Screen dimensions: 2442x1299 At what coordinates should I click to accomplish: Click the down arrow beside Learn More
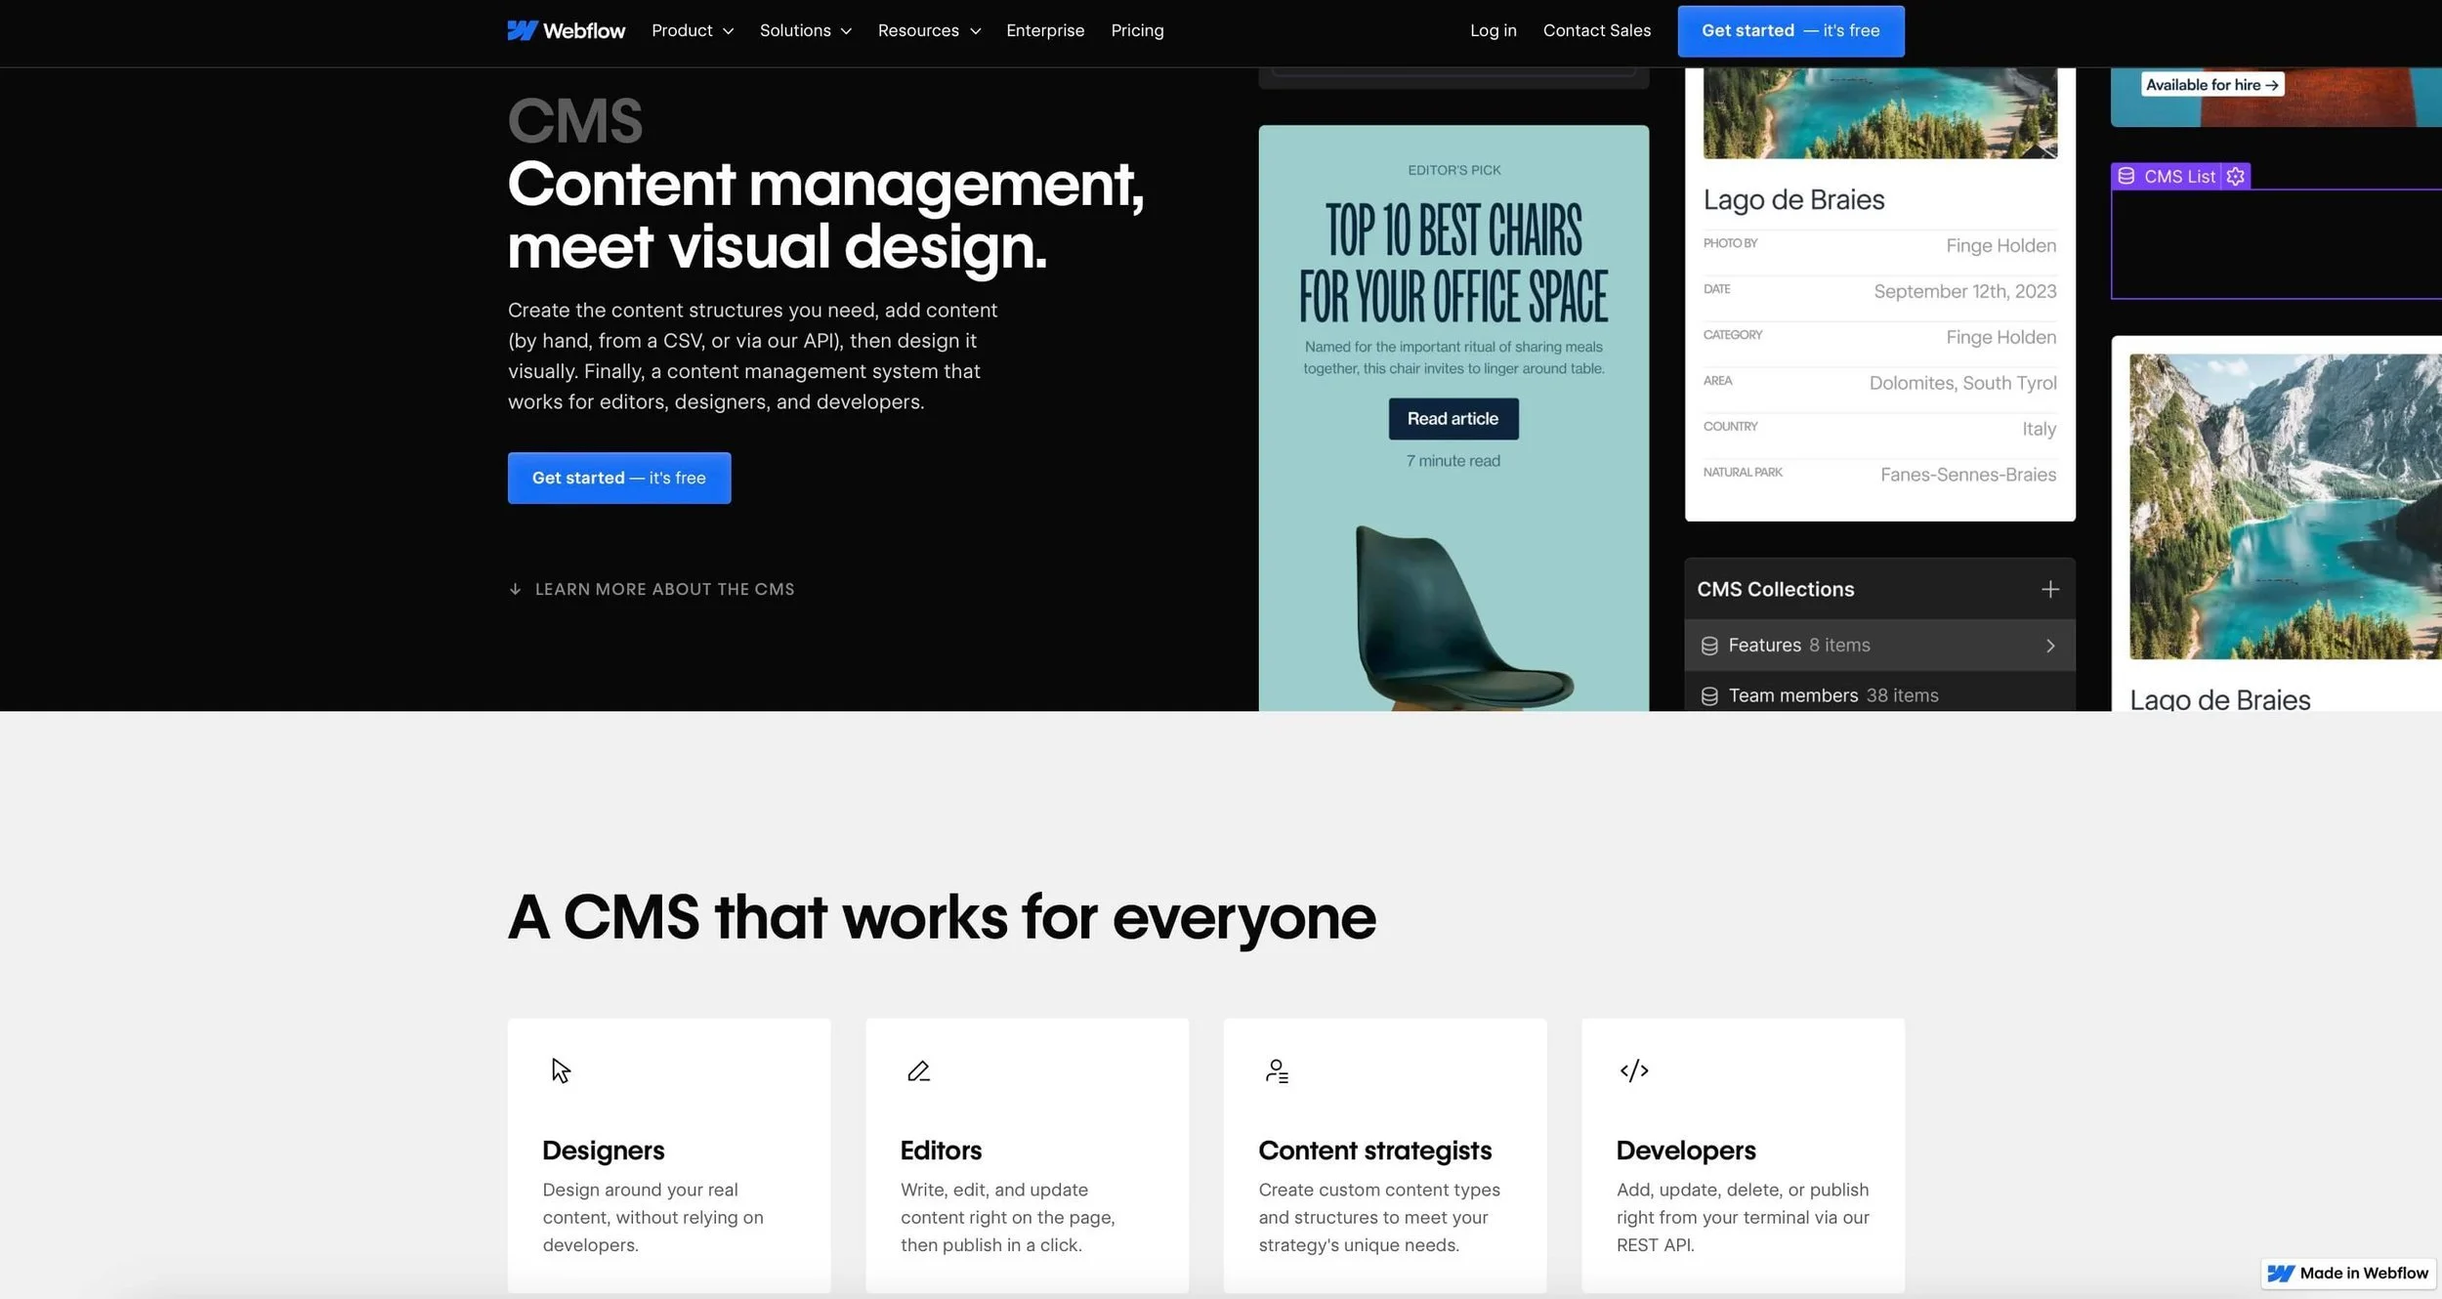point(516,589)
